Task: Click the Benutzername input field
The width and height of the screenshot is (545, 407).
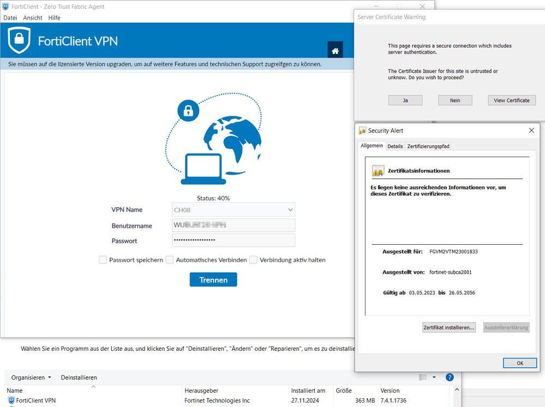Action: point(233,225)
